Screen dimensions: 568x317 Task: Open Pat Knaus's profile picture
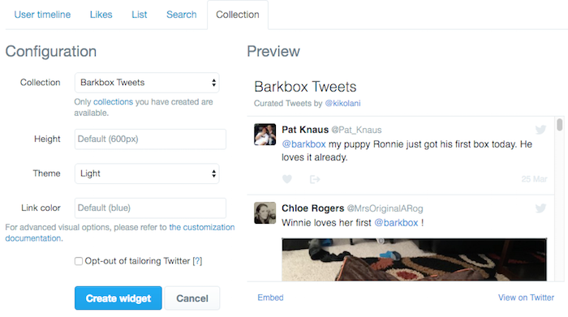pyautogui.click(x=265, y=135)
